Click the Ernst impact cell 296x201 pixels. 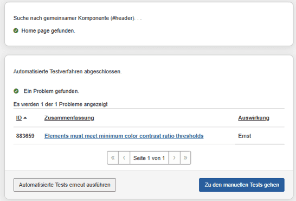244,136
